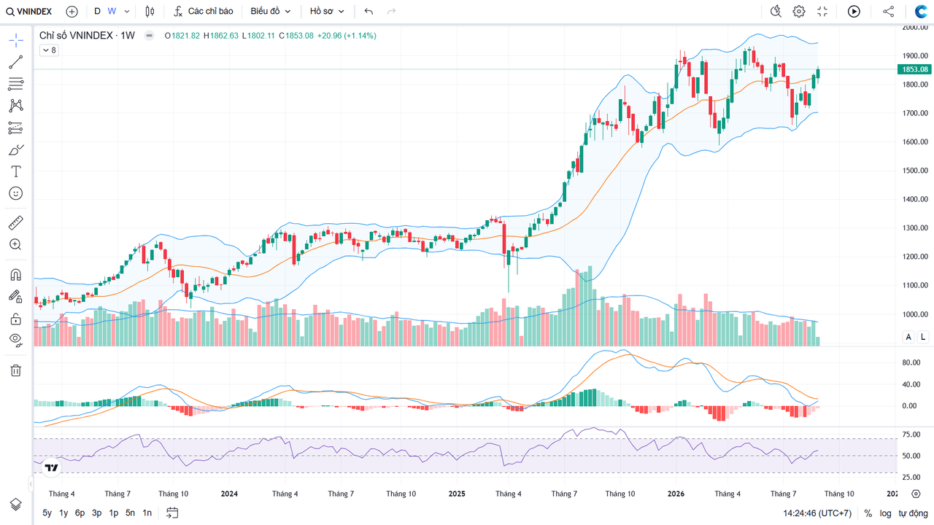Toggle the L log button on price axis
This screenshot has height=525, width=934.
tap(922, 337)
